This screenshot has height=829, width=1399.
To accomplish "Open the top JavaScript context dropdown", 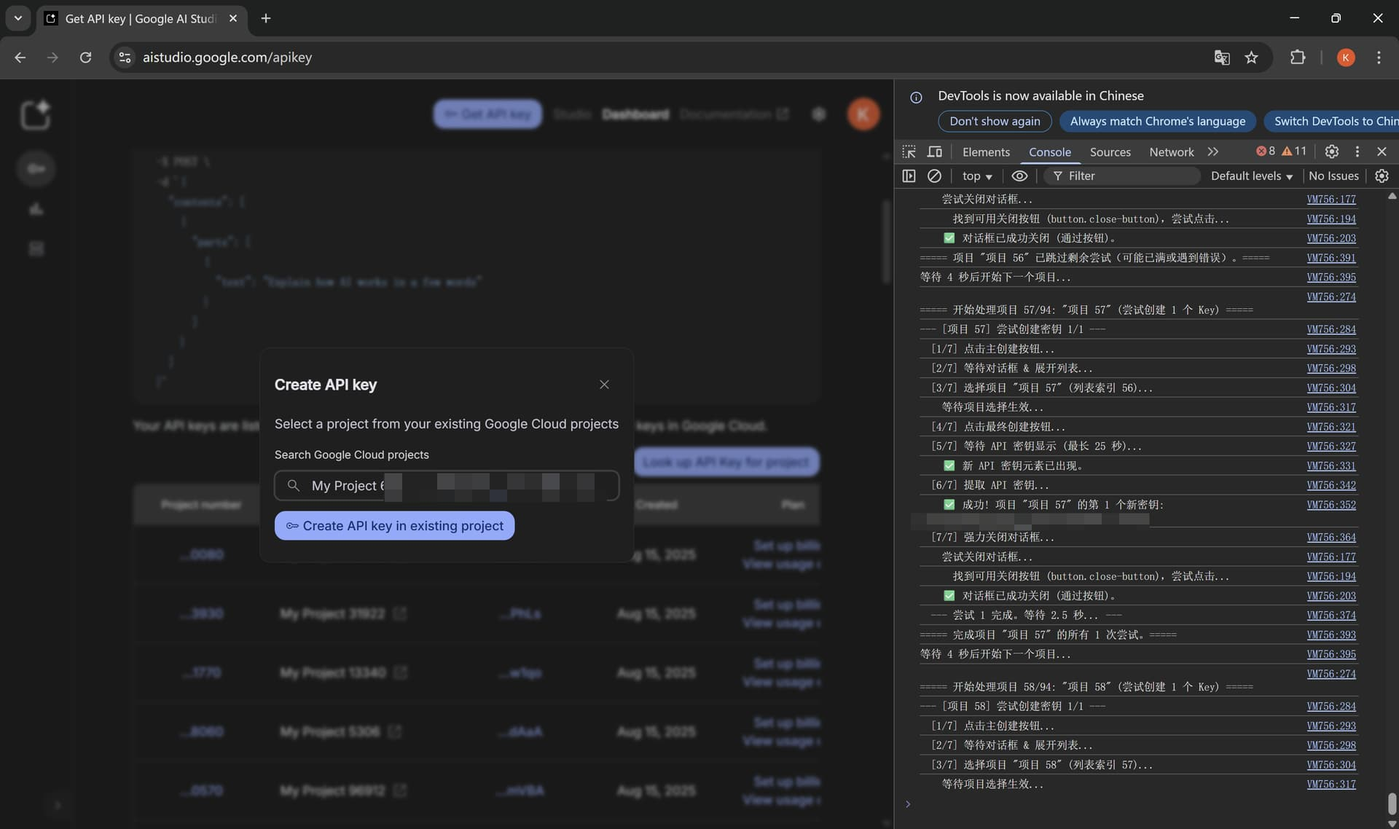I will pyautogui.click(x=976, y=176).
